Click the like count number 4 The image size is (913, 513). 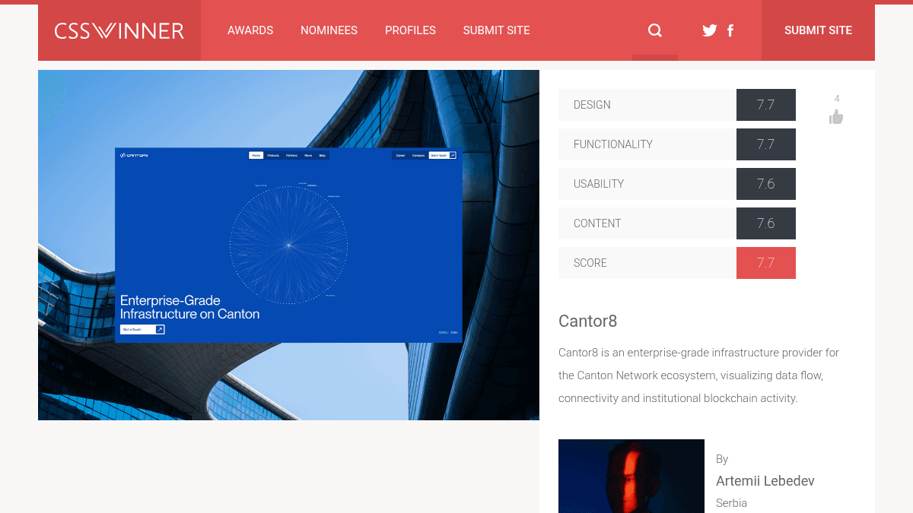837,99
